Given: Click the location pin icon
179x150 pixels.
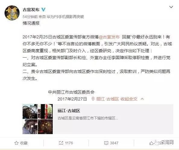Looking at the screenshot, I should point(93,99).
